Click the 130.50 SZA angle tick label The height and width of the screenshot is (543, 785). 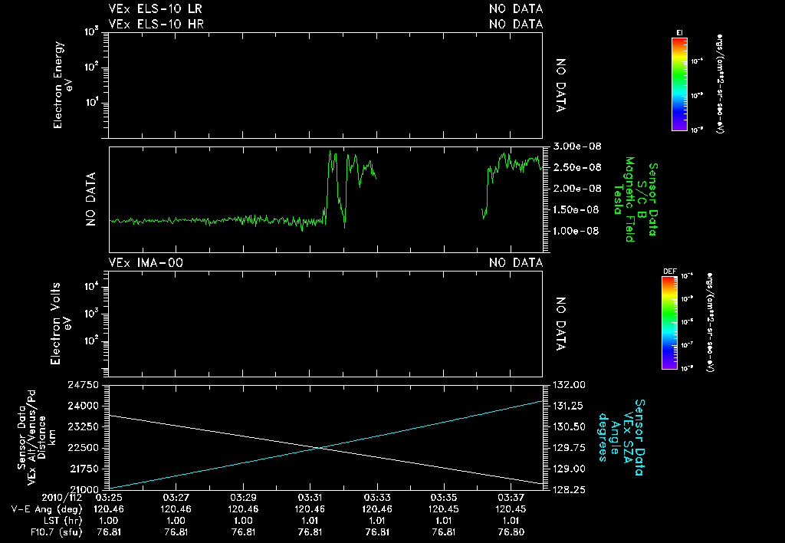pyautogui.click(x=570, y=426)
